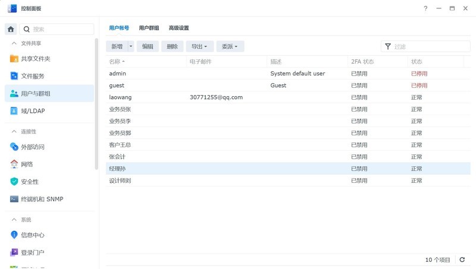476x269 pixels.
Task: Open 文件服务 file services icon
Action: (14, 76)
